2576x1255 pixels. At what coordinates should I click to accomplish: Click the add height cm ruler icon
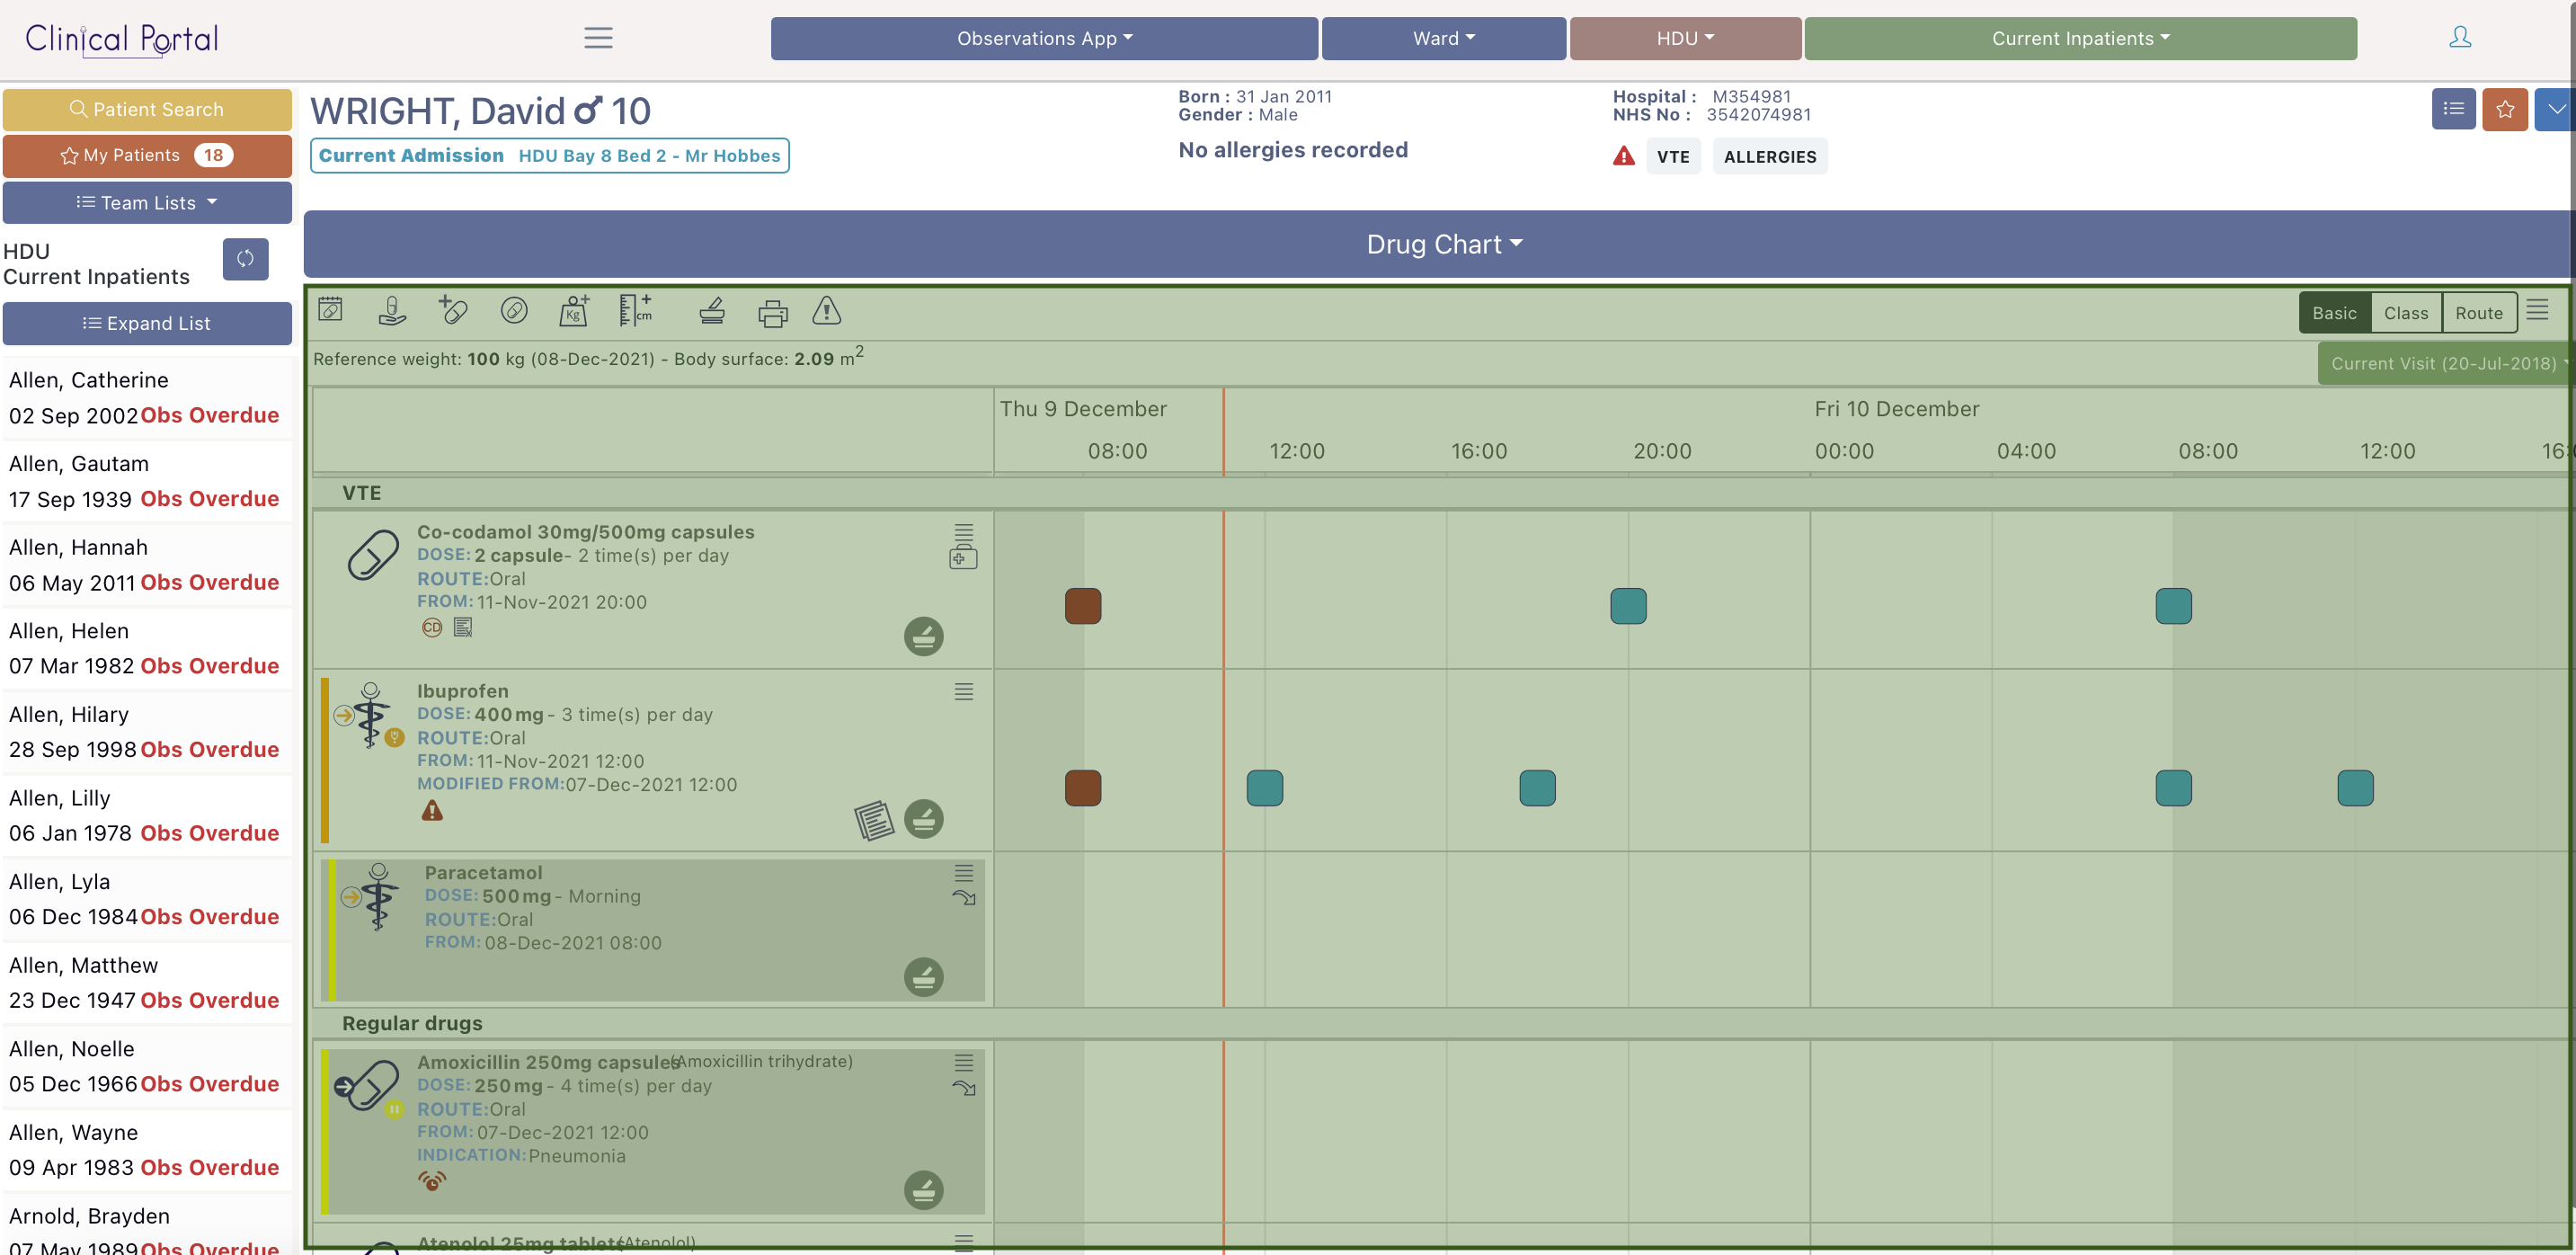coord(635,311)
